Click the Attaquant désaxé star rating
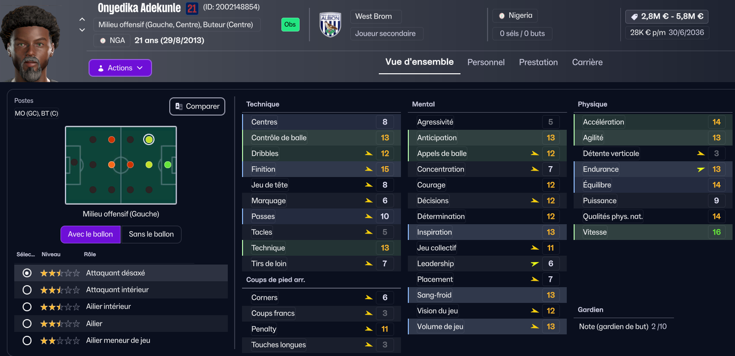The height and width of the screenshot is (356, 735). (60, 273)
